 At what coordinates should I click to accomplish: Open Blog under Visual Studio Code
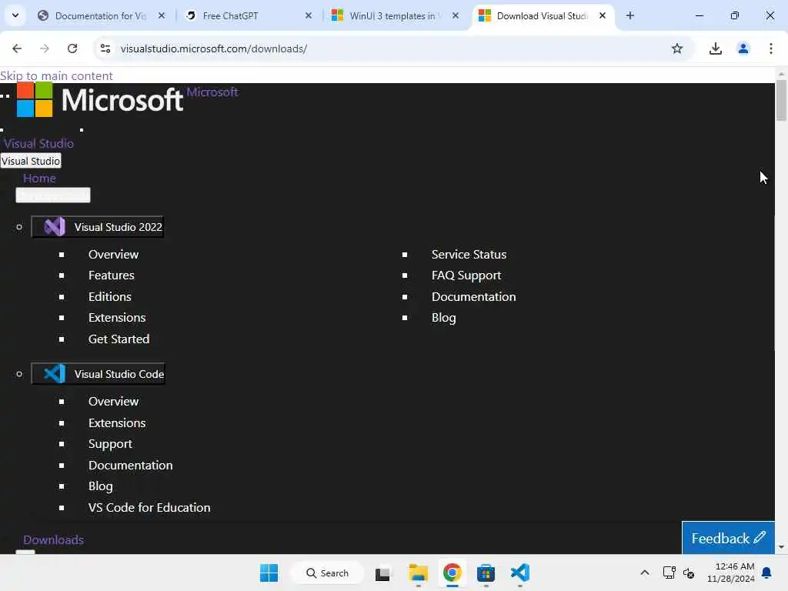(x=101, y=486)
